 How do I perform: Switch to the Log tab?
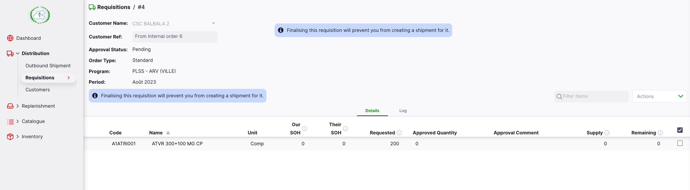coord(403,111)
